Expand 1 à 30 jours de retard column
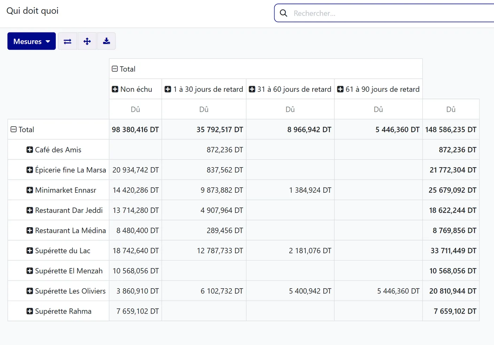 pyautogui.click(x=204, y=89)
